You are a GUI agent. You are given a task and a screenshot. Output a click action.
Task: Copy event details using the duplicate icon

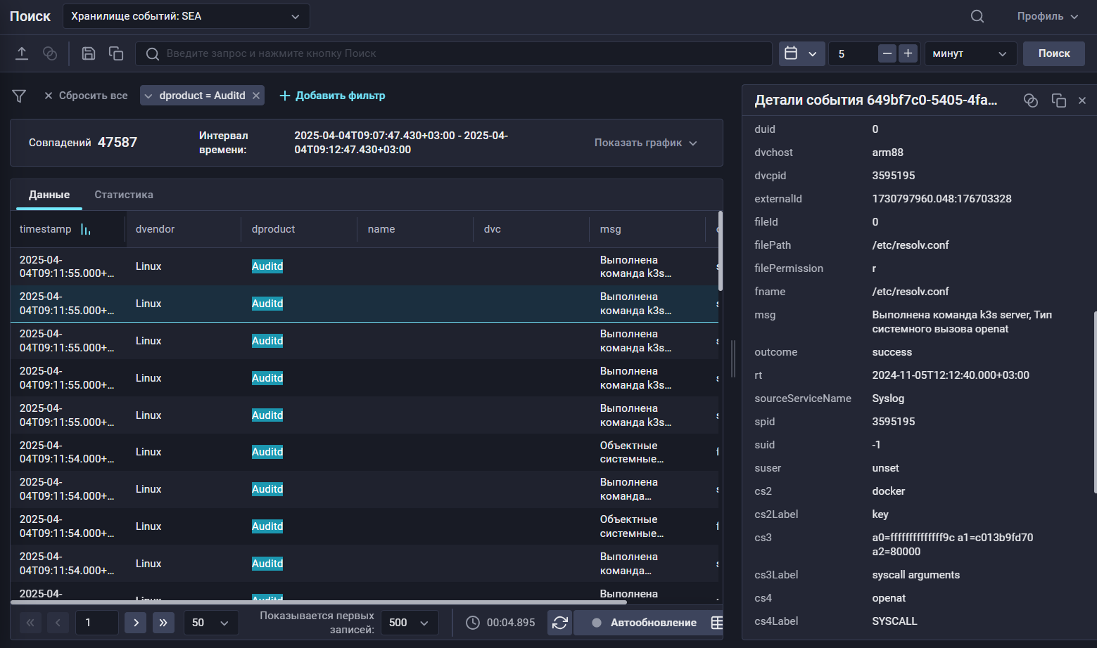pyautogui.click(x=1059, y=100)
